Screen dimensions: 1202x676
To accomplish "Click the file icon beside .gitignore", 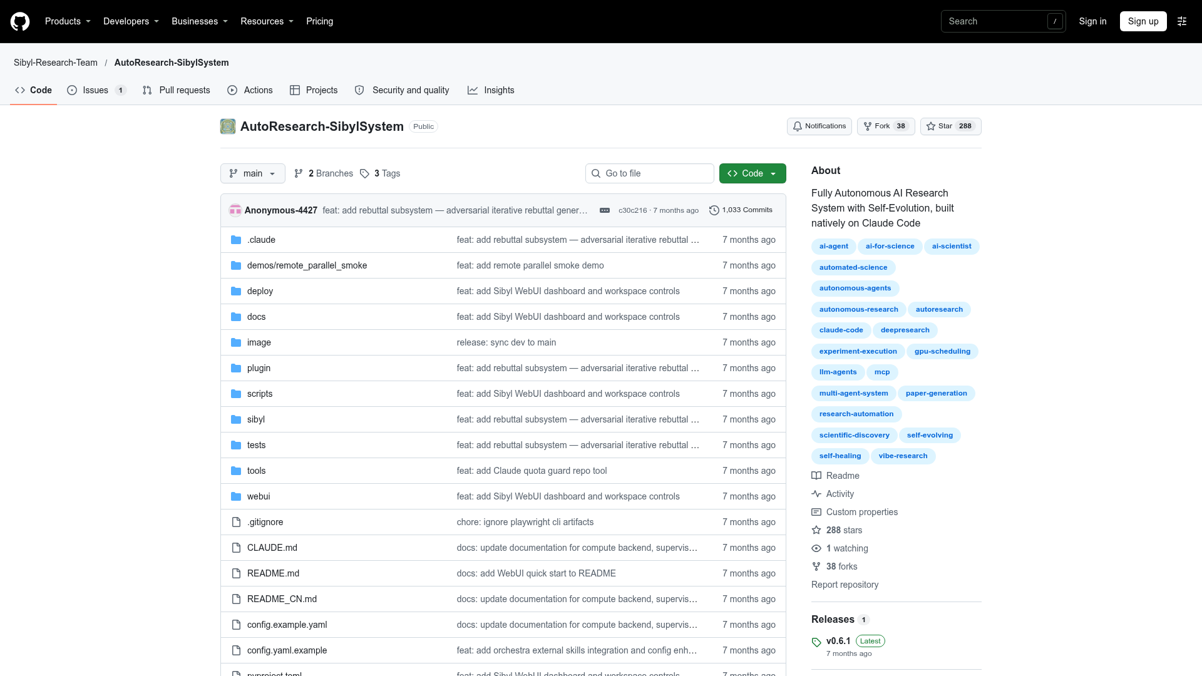I will tap(236, 522).
